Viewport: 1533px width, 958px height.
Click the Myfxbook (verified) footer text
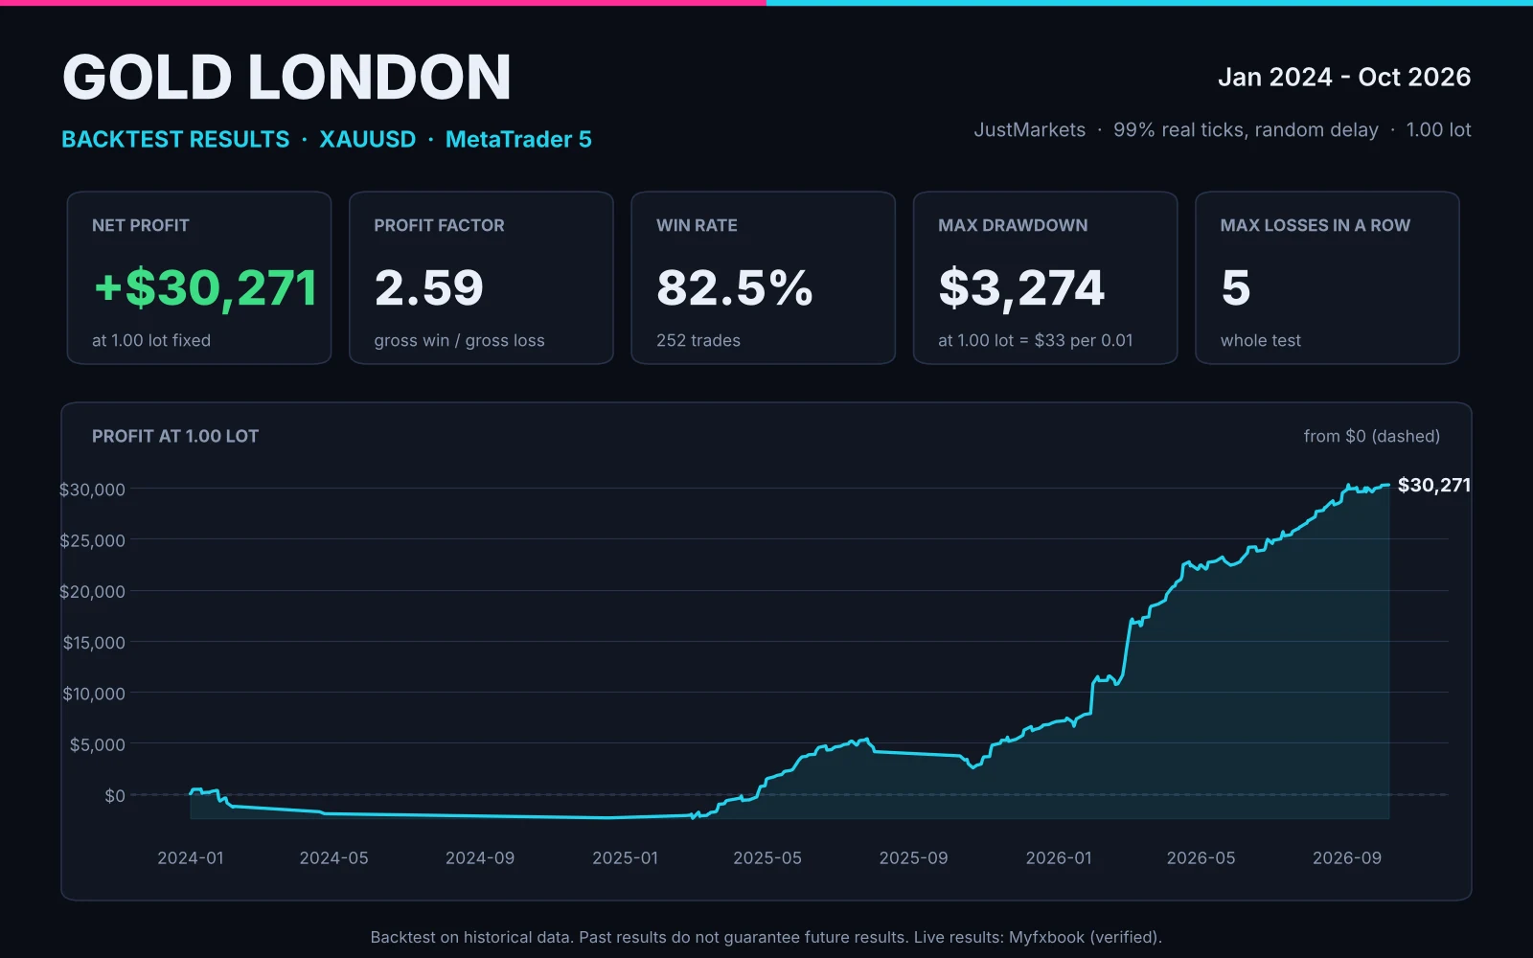pos(1084,938)
